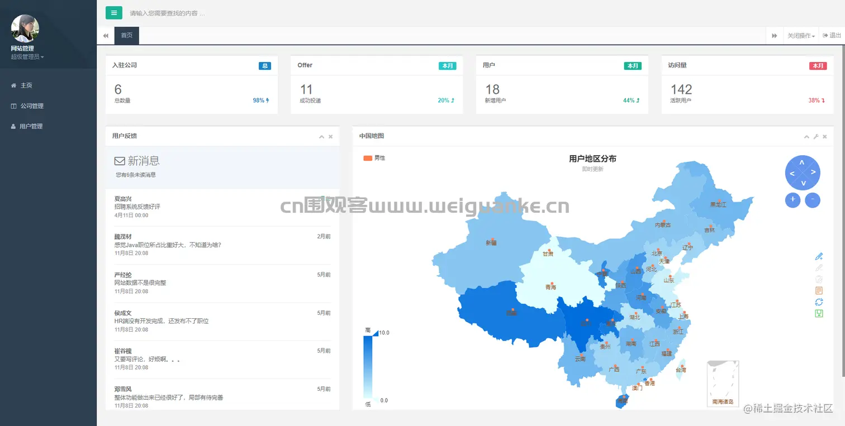Click the 38% value on 访问量 card

coord(814,100)
